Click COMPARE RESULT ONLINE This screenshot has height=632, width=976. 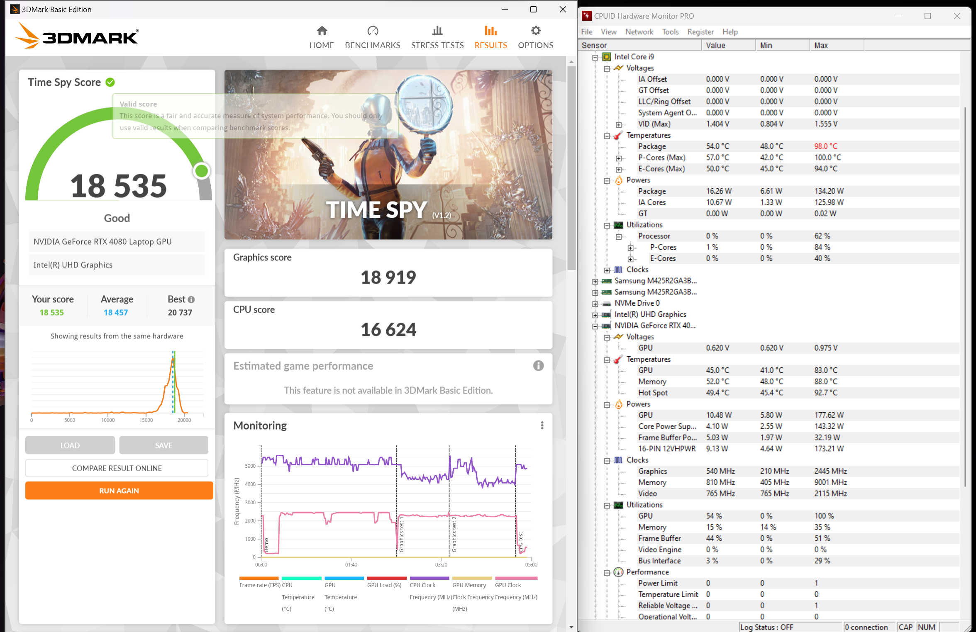coord(117,468)
